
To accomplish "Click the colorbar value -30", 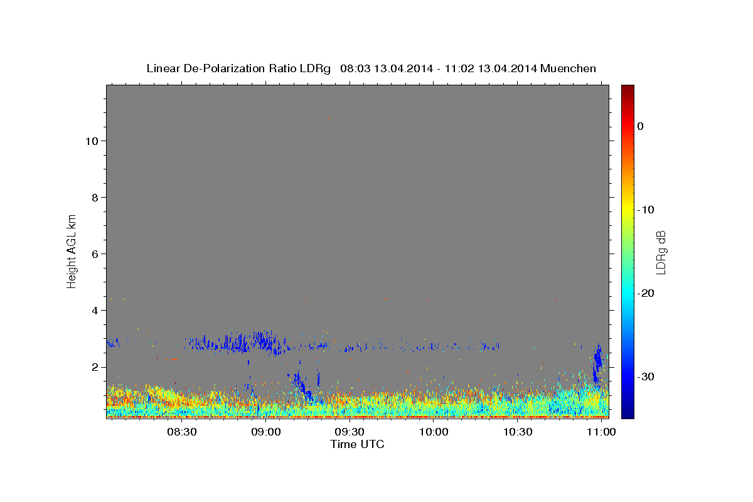I will [646, 376].
